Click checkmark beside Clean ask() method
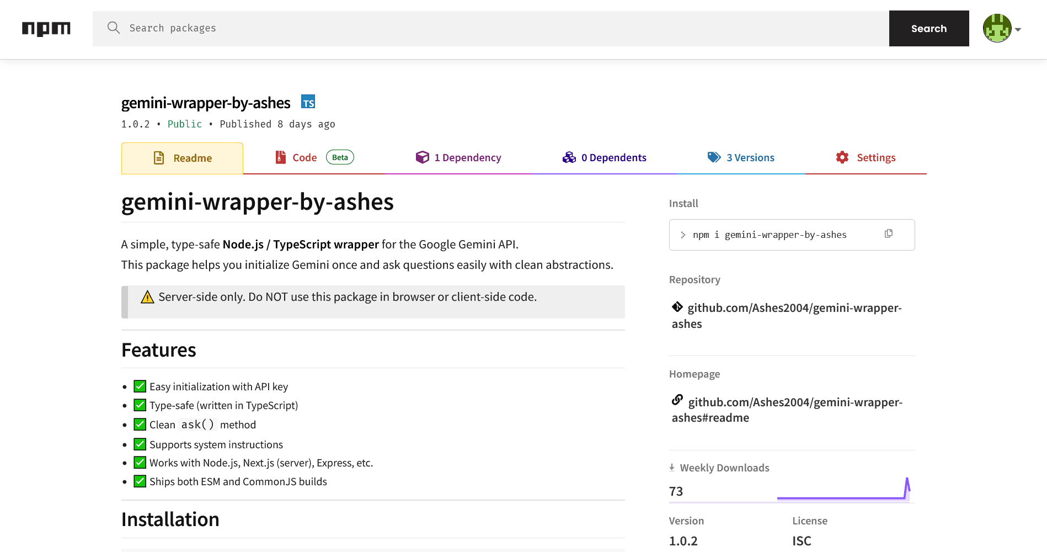The height and width of the screenshot is (552, 1047). (x=140, y=424)
